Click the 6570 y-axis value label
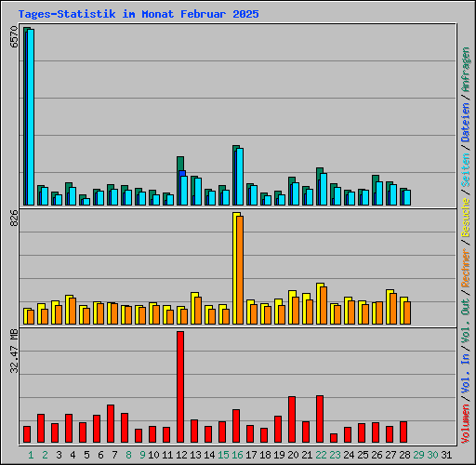 tap(14, 37)
